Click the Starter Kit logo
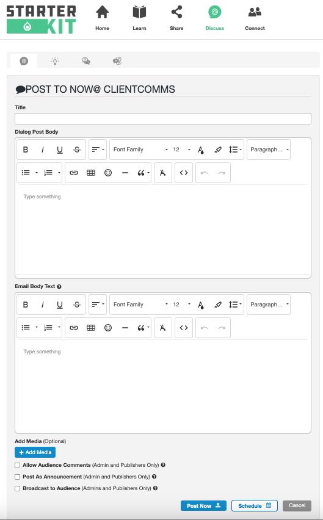The width and height of the screenshot is (323, 520). tap(41, 20)
